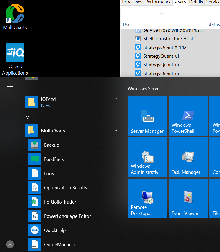Open the Server Manager tile
The height and width of the screenshot is (252, 220).
[147, 116]
